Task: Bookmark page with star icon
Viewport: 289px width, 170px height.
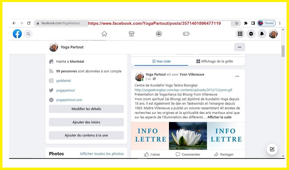Action: point(237,23)
